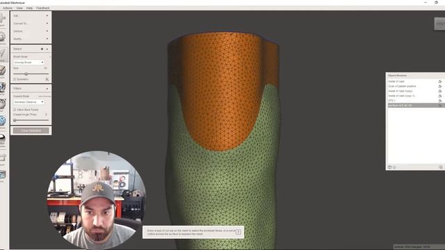Open the Meshmix tool in left toolbar
This screenshot has height=250, width=445.
coord(2,37)
